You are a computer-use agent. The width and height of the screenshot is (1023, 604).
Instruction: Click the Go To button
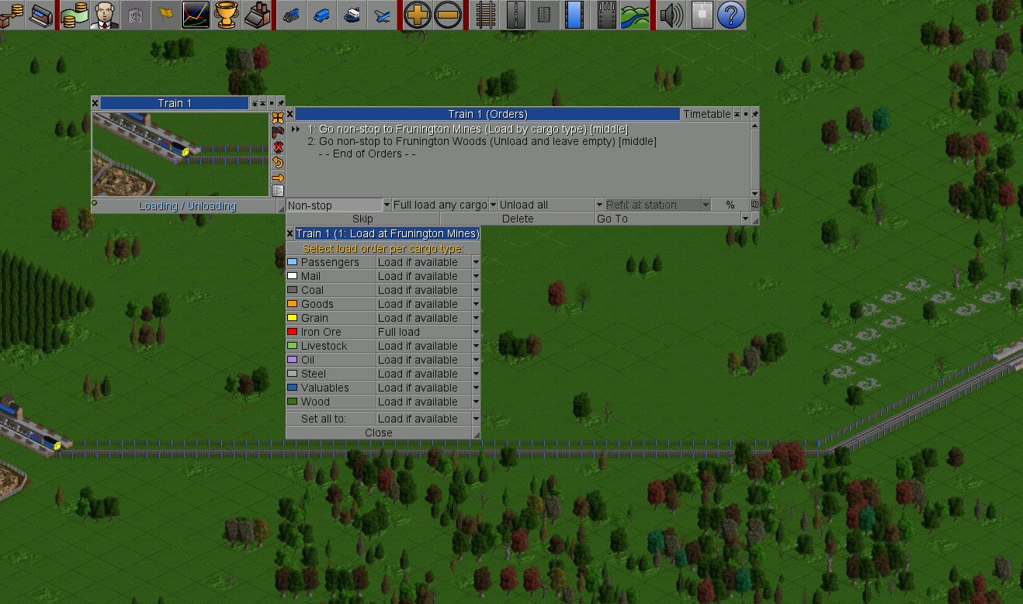pyautogui.click(x=668, y=219)
